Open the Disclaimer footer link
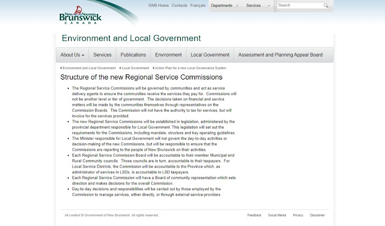Screen dimensions: 385x226 pos(317,215)
